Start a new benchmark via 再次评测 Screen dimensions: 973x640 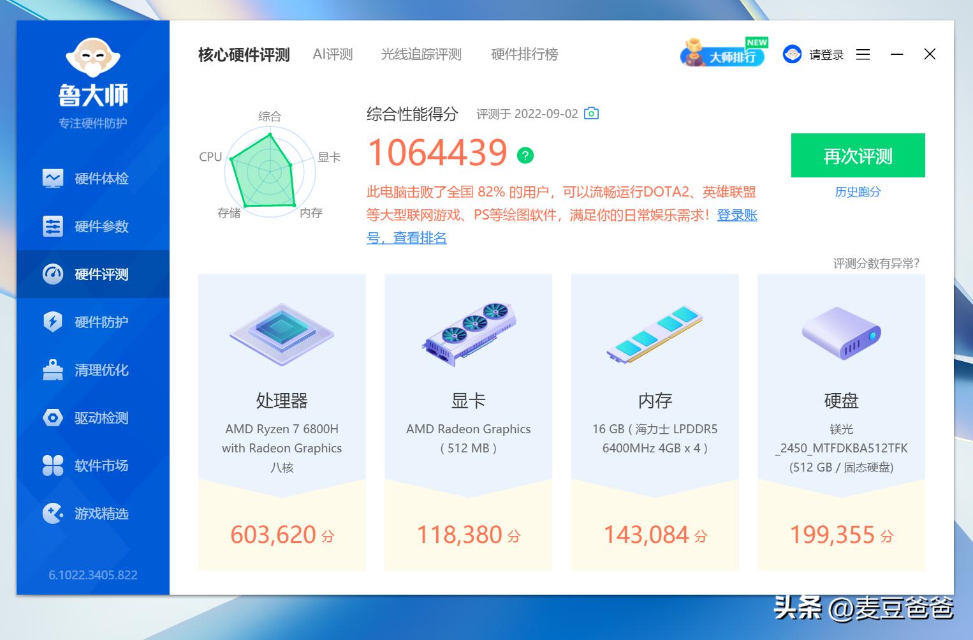pyautogui.click(x=857, y=155)
